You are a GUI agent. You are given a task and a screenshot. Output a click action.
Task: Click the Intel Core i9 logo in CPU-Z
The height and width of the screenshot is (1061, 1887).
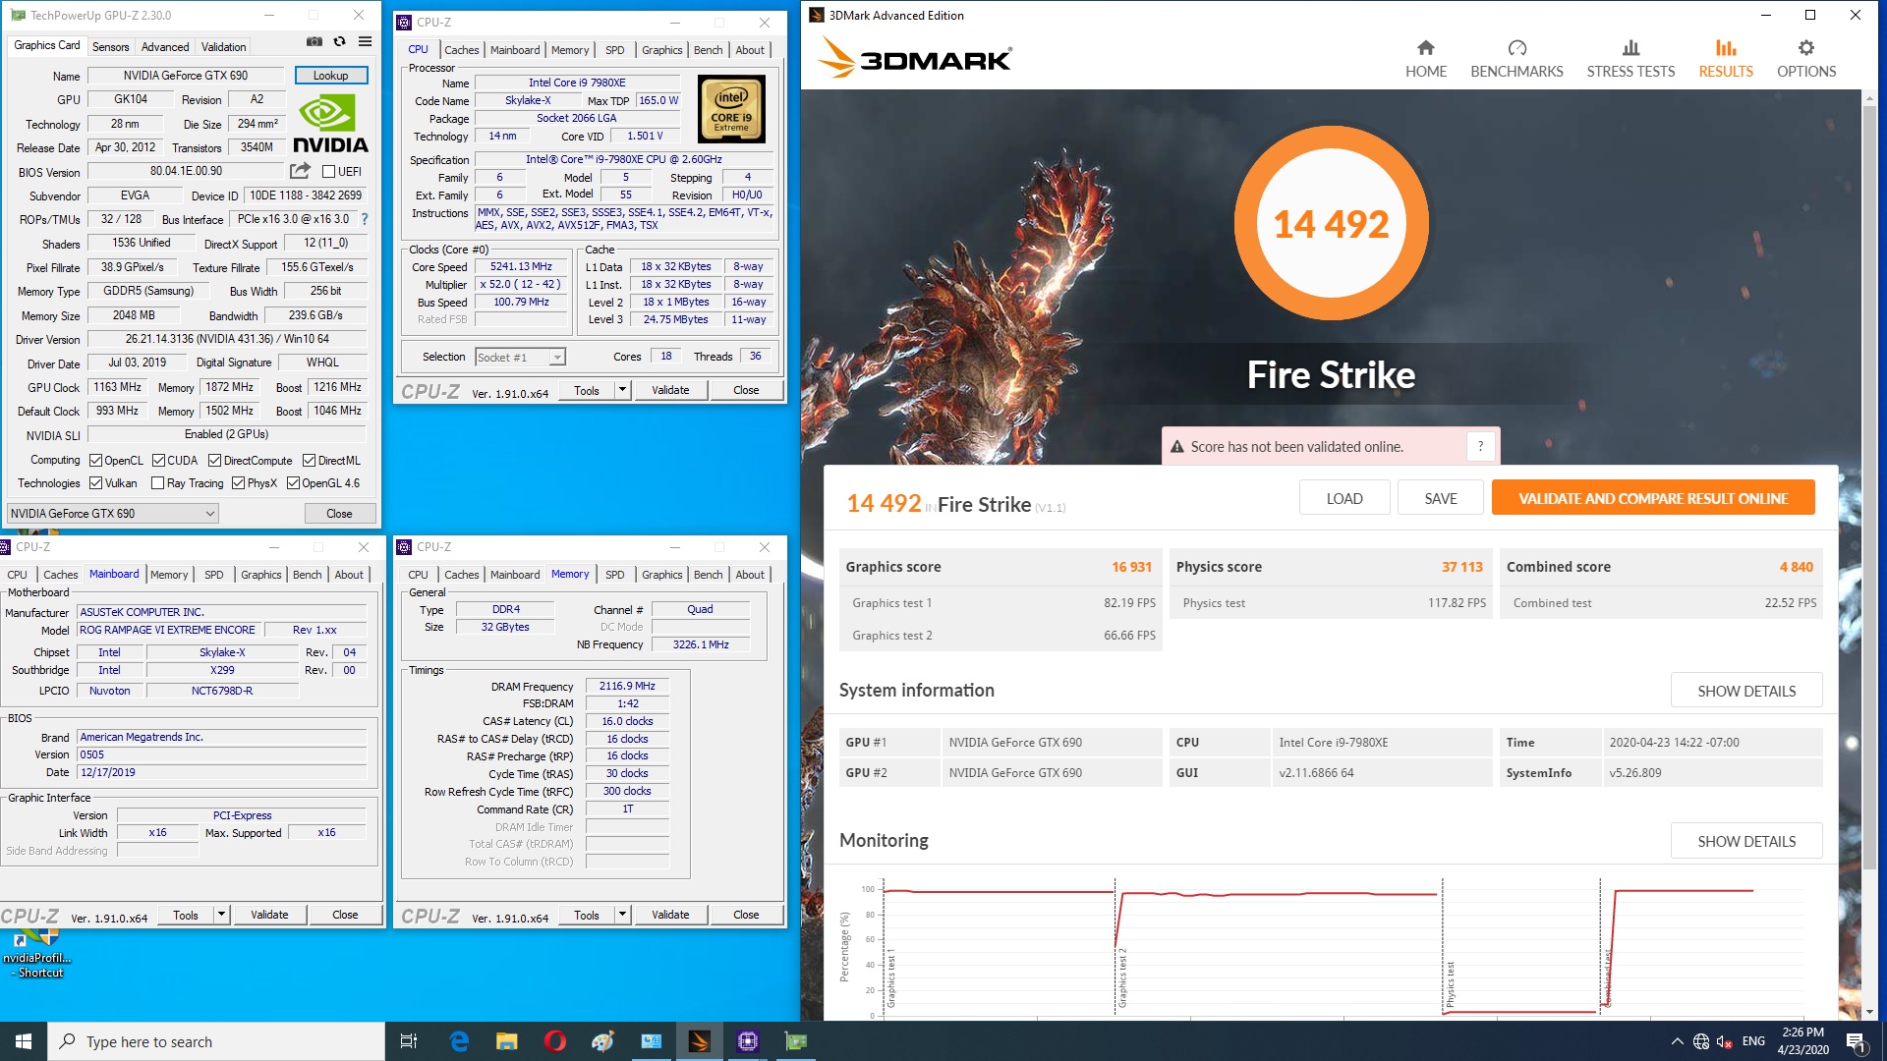(731, 109)
